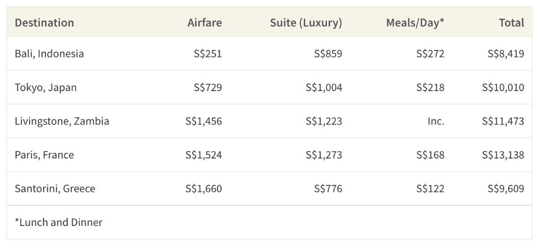Select Livingstone airfare S$1,456
Viewport: 546px width, 242px height.
coord(203,121)
